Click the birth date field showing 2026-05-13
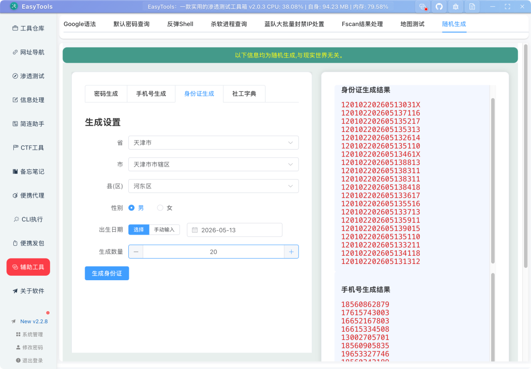Image resolution: width=531 pixels, height=369 pixels. click(235, 230)
